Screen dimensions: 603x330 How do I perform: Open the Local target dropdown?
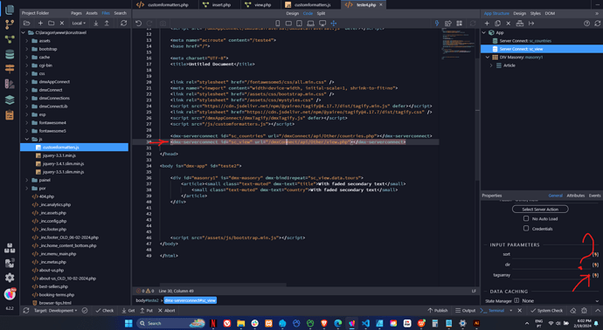(x=79, y=24)
